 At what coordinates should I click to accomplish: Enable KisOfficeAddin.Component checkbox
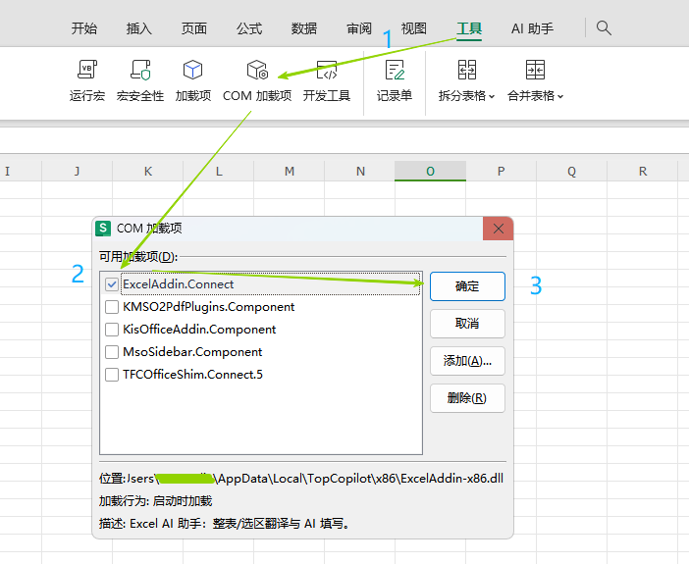pos(112,330)
